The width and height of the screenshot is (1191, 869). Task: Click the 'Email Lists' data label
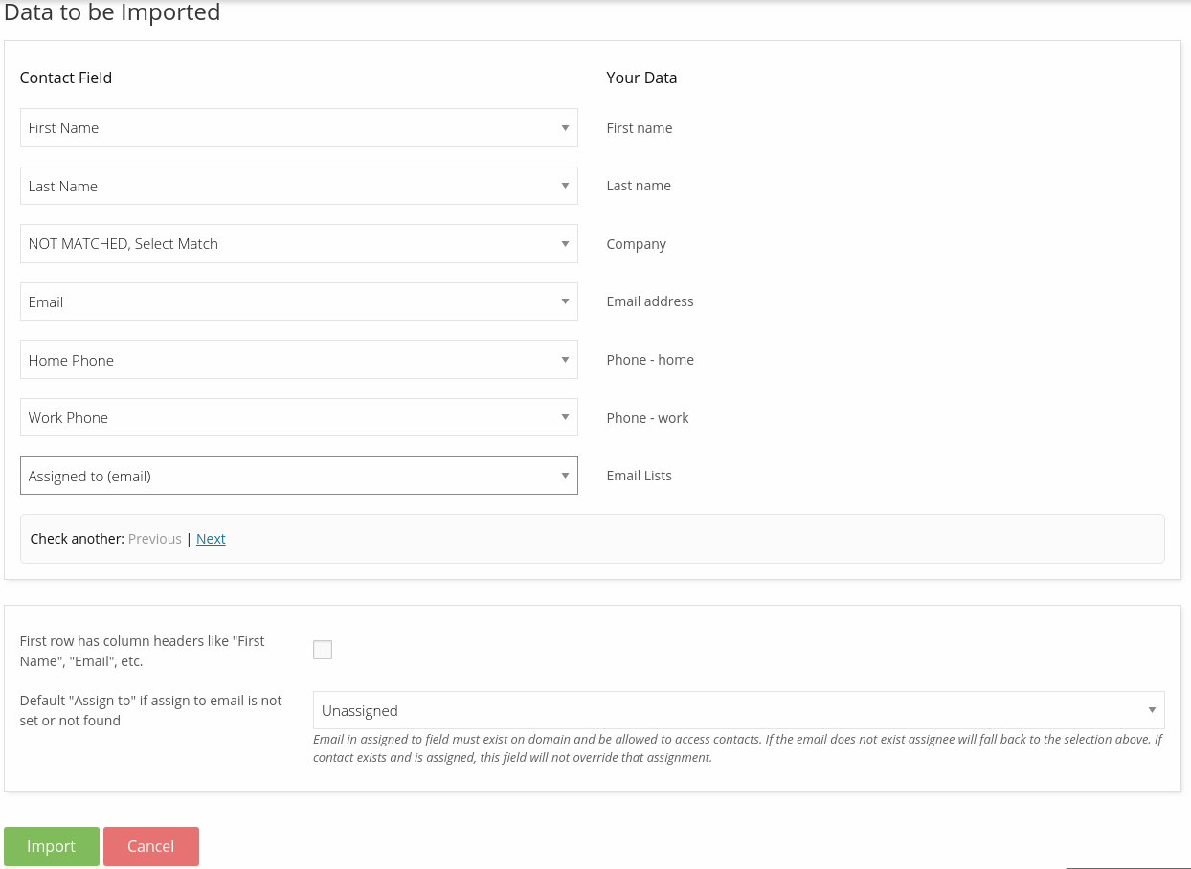point(639,476)
